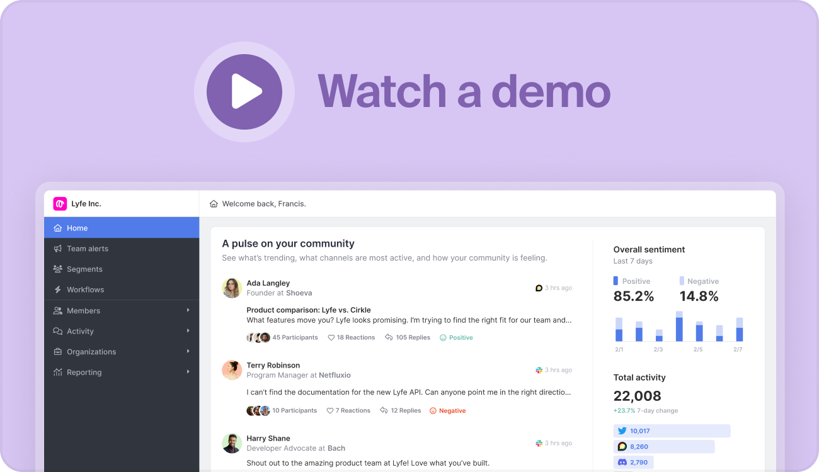Click the Twitter 10,017 activity bar
819x472 pixels.
(672, 431)
